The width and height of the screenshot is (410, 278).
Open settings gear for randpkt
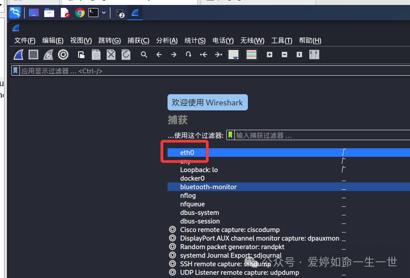(x=172, y=246)
